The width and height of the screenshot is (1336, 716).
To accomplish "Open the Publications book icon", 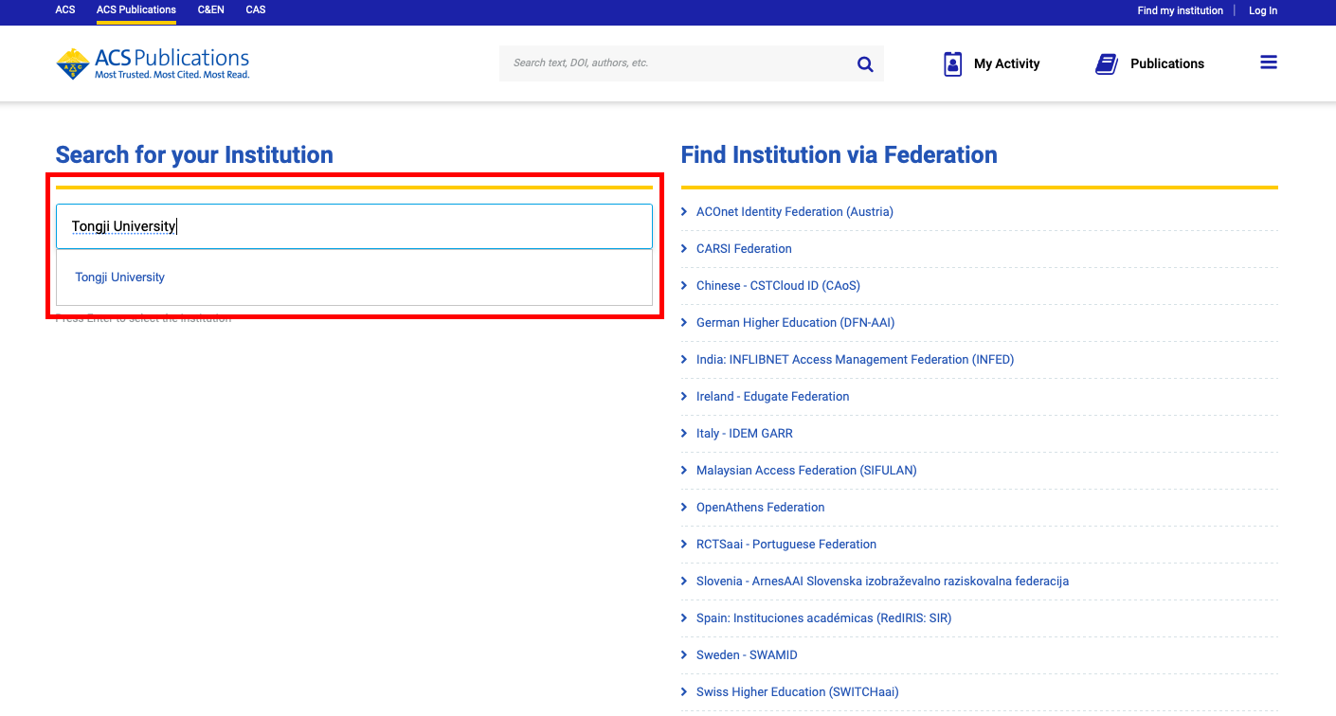I will click(x=1106, y=63).
